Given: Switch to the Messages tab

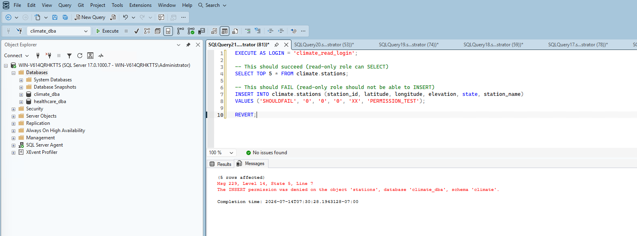Looking at the screenshot, I should pos(251,164).
